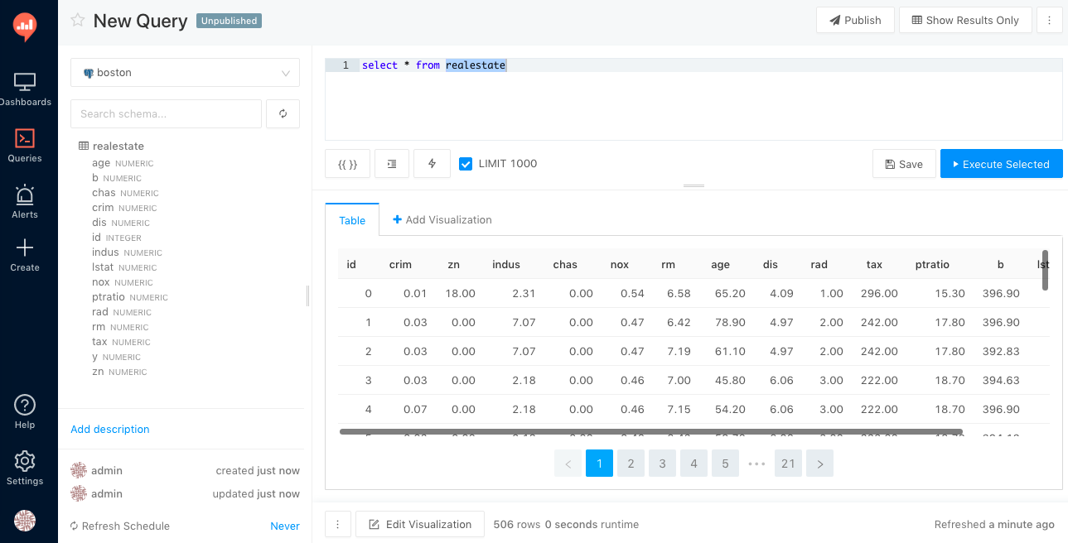Go to results page 4
This screenshot has height=543, width=1068.
[693, 464]
